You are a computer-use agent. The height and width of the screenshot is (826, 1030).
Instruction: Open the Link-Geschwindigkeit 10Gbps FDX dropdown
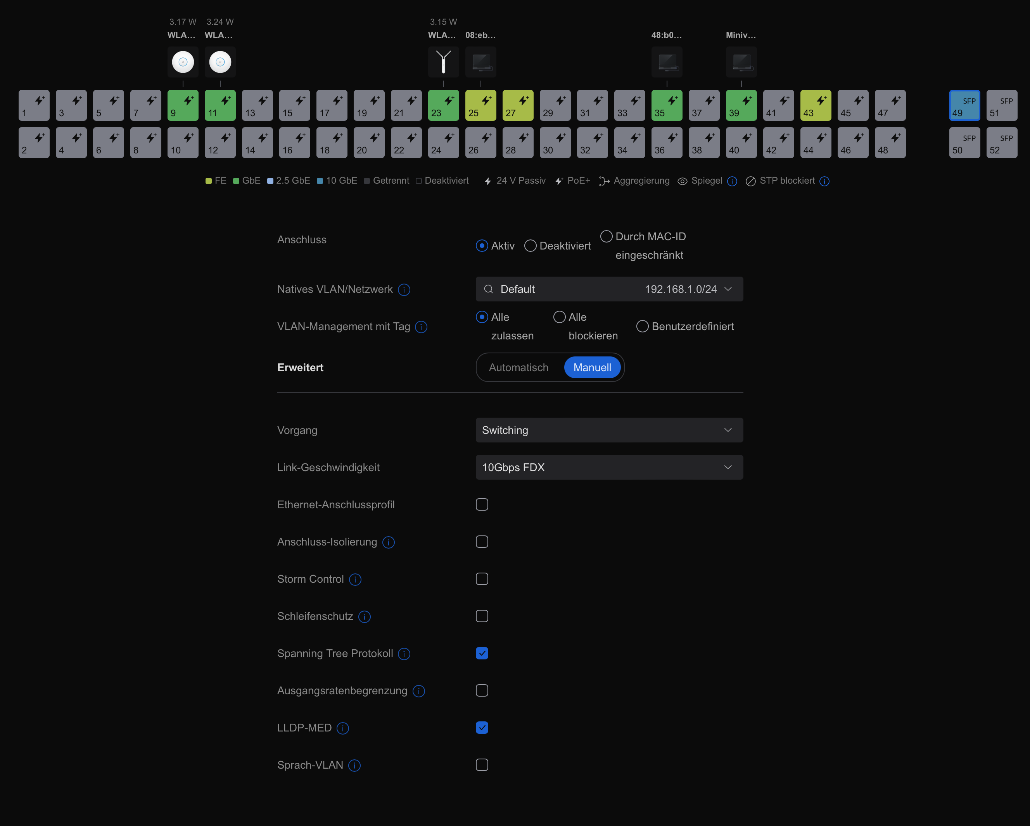[609, 467]
